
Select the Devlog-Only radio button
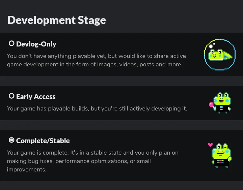tap(11, 43)
